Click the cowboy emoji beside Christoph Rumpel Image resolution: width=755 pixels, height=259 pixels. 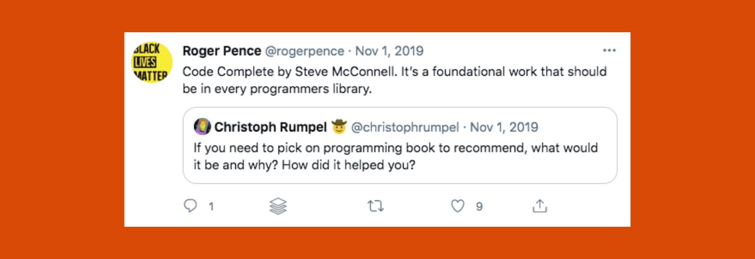click(339, 127)
